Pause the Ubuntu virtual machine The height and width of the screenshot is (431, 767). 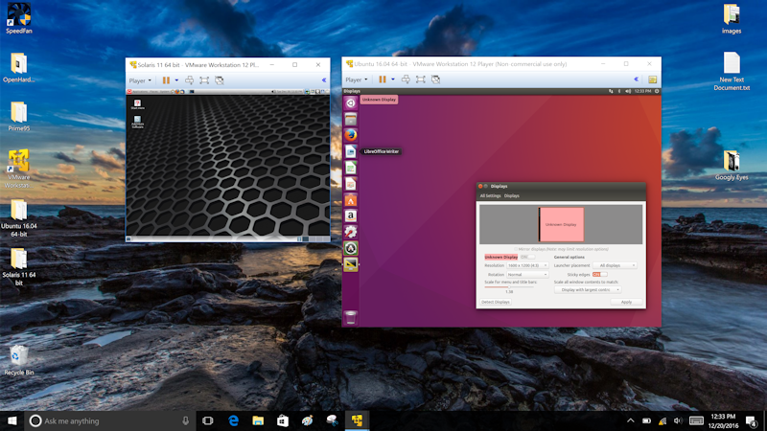(383, 79)
